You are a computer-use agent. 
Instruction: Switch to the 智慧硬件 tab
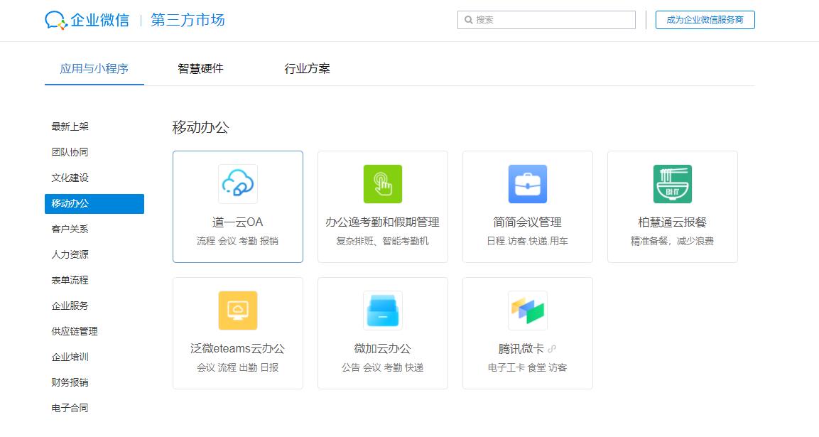(x=200, y=68)
